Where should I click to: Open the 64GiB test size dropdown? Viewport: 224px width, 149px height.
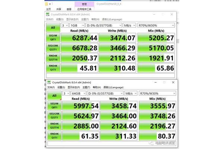point(78,93)
